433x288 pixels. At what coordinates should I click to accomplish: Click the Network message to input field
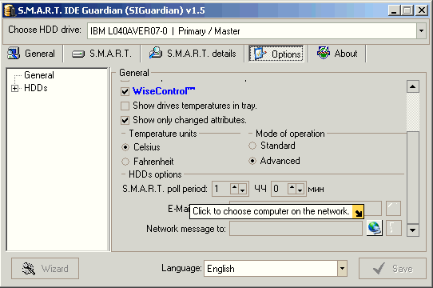296,229
